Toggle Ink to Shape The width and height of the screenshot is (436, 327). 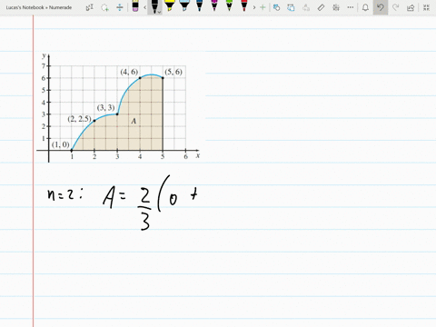tap(291, 7)
